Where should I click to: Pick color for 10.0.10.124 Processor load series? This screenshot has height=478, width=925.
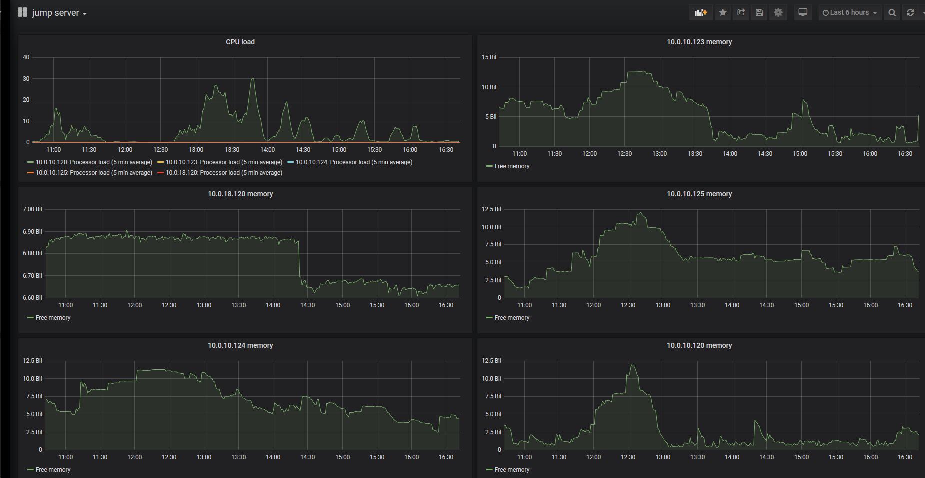[290, 162]
